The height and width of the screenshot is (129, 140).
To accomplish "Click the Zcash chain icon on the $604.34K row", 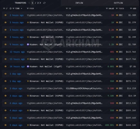I will click(x=5, y=125).
